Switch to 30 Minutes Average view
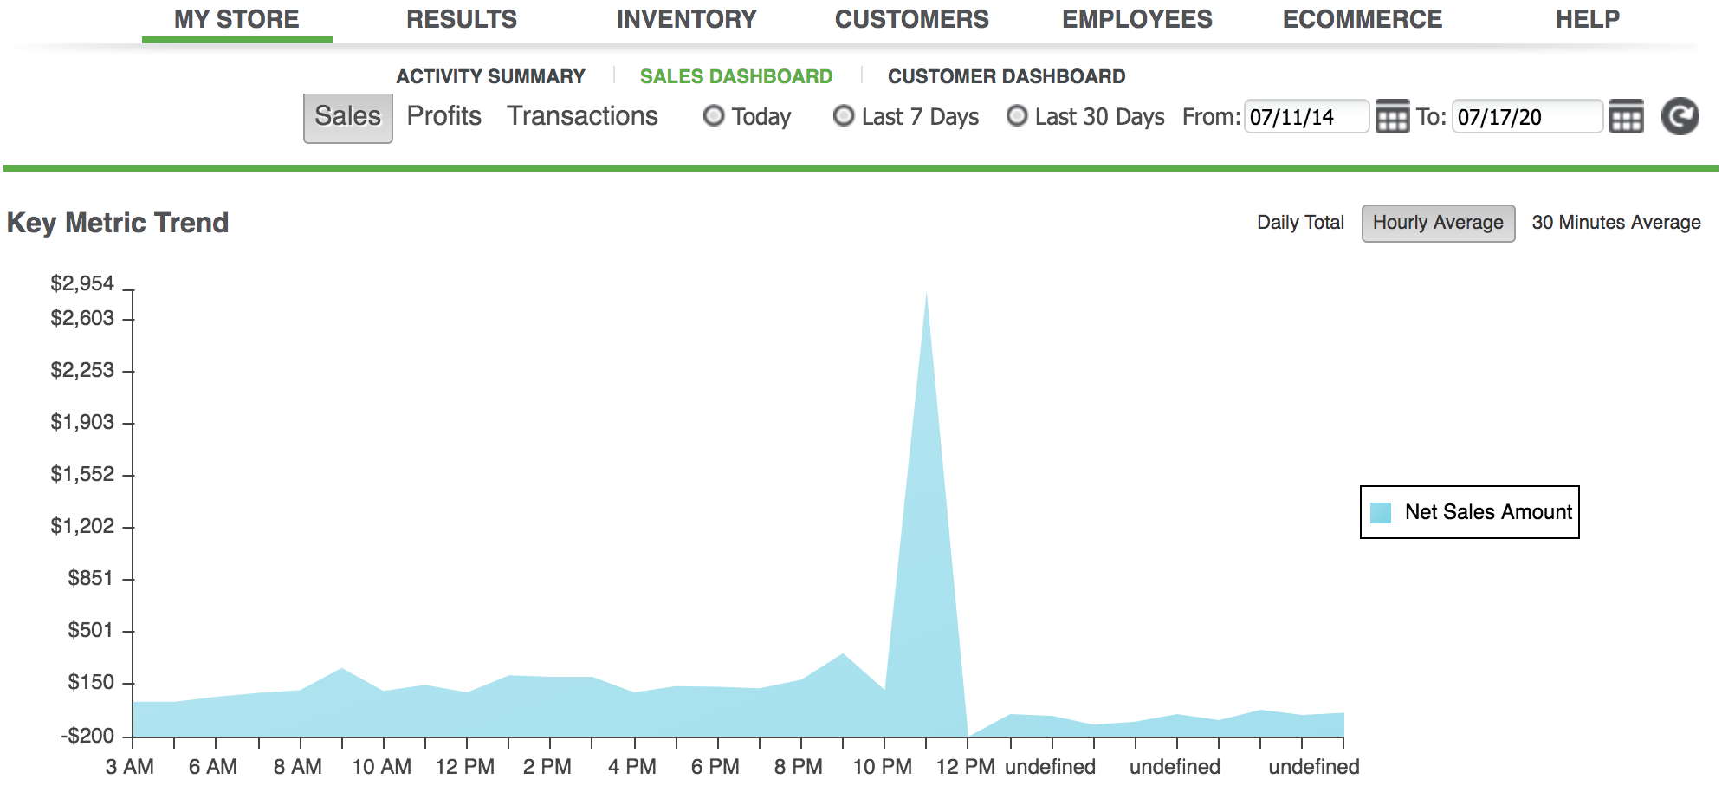 click(1616, 223)
